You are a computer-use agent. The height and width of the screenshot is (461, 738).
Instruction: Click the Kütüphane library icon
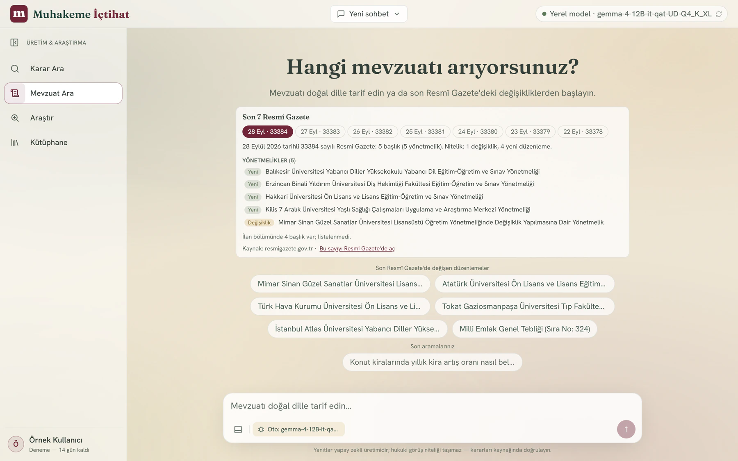pyautogui.click(x=15, y=143)
